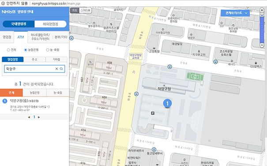Expand the 관계사 리스트 dropdown

[x=235, y=13]
